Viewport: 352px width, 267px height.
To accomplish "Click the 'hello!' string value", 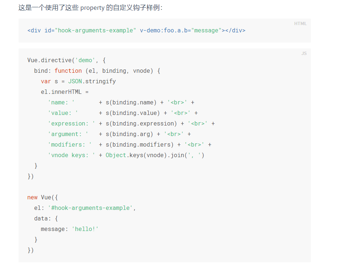I will (x=85, y=229).
